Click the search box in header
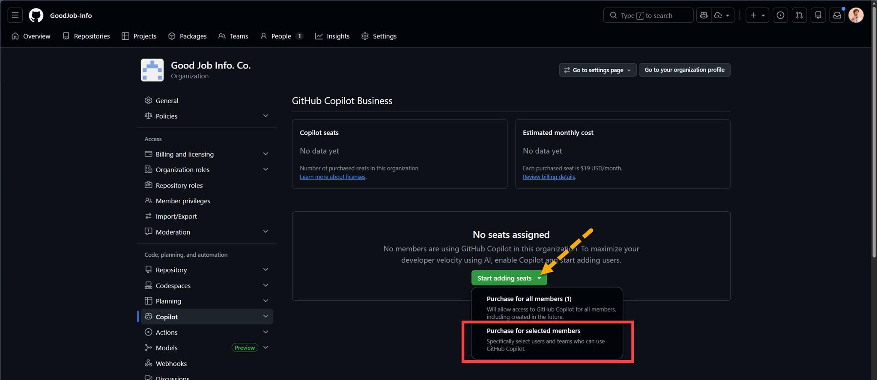Screen dimensions: 877x380 [648, 15]
